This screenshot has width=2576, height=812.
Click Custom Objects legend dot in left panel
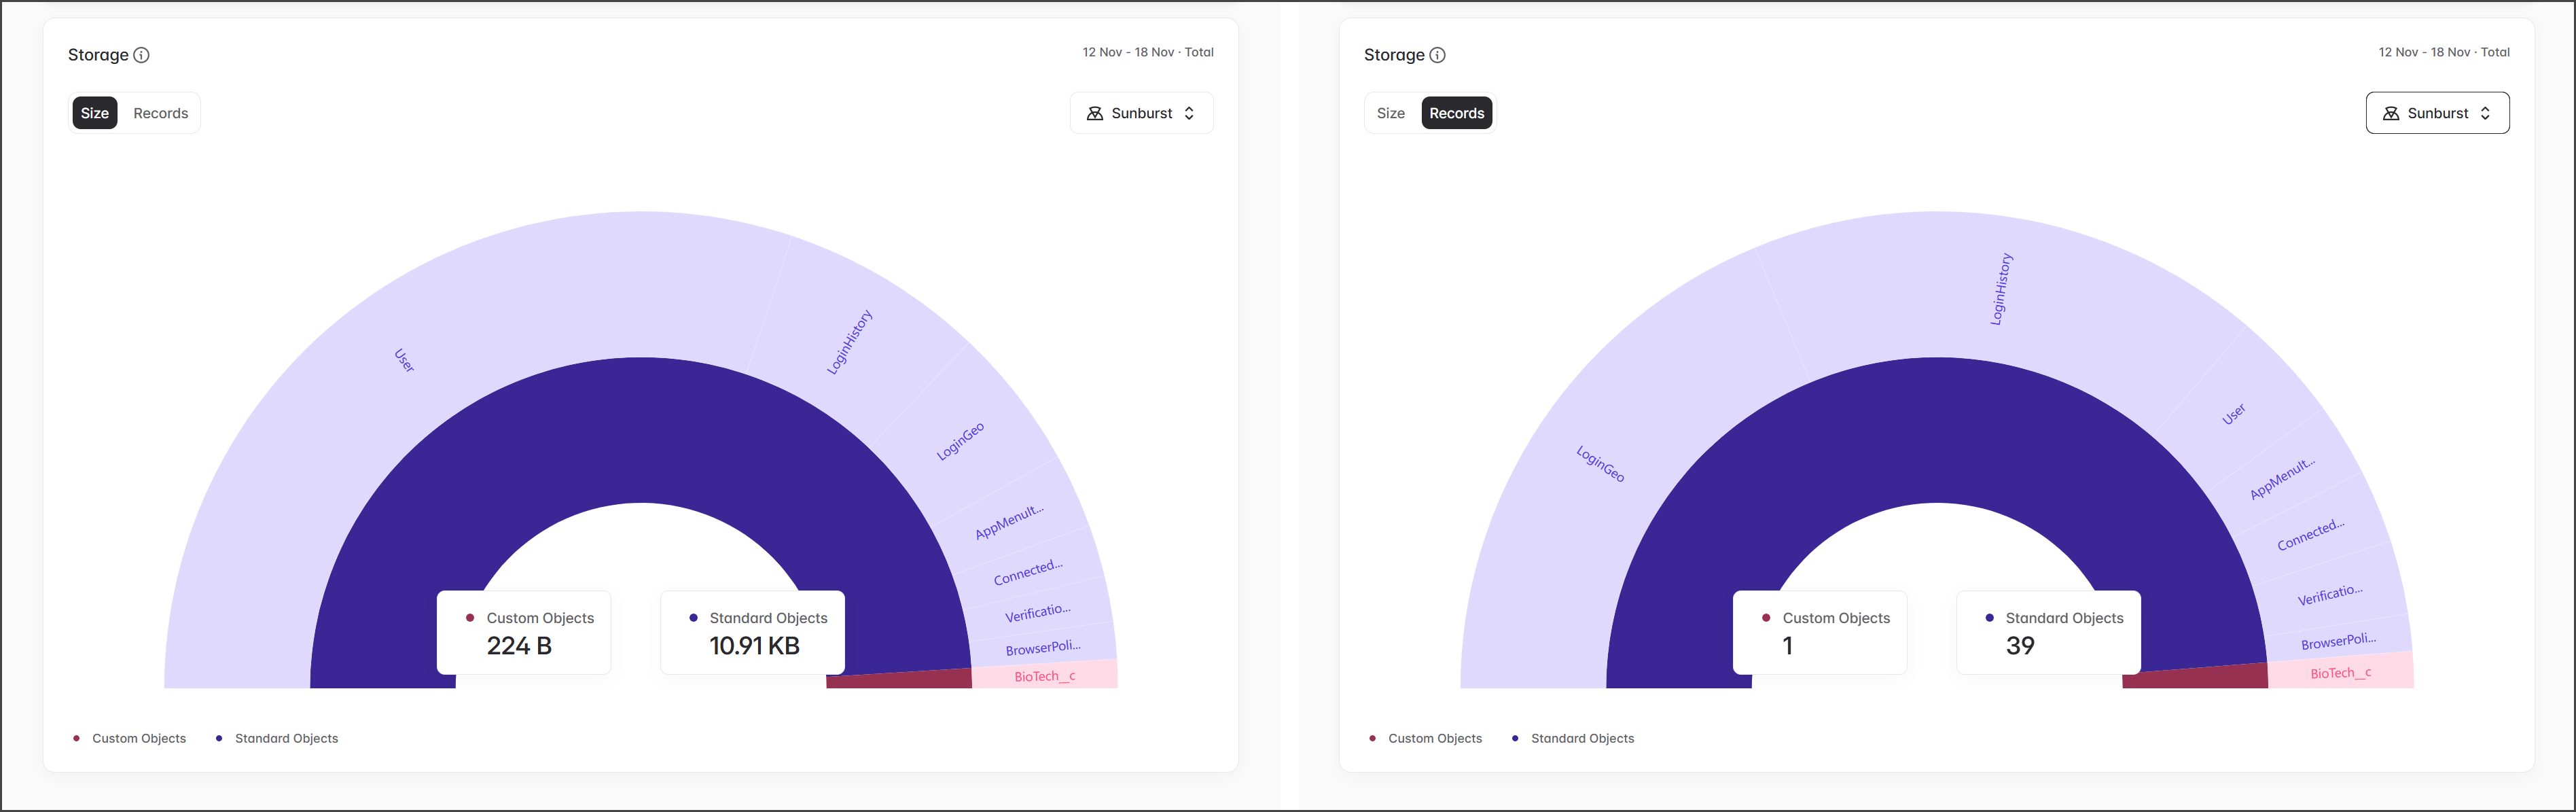pyautogui.click(x=77, y=738)
